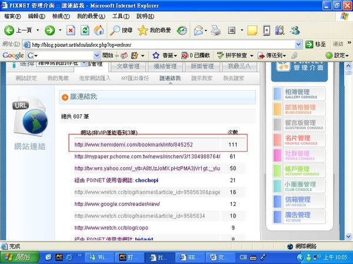Click the IE Back arrow button
The width and height of the screenshot is (353, 264).
tap(9, 31)
